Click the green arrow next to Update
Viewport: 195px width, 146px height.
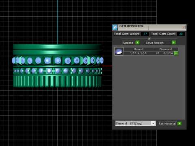tap(137, 43)
